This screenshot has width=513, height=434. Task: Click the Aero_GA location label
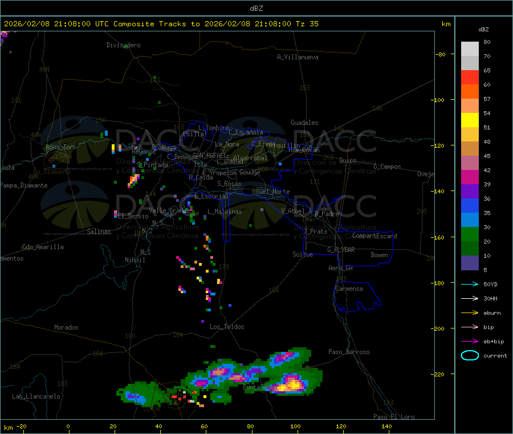pos(341,268)
